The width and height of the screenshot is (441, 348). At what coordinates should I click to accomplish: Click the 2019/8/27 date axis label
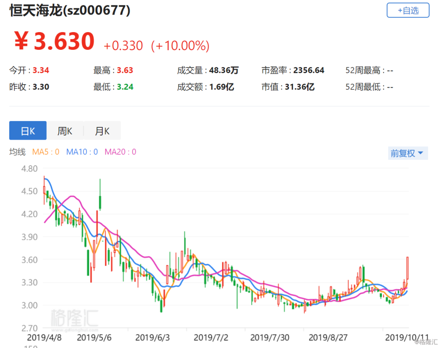click(x=328, y=337)
